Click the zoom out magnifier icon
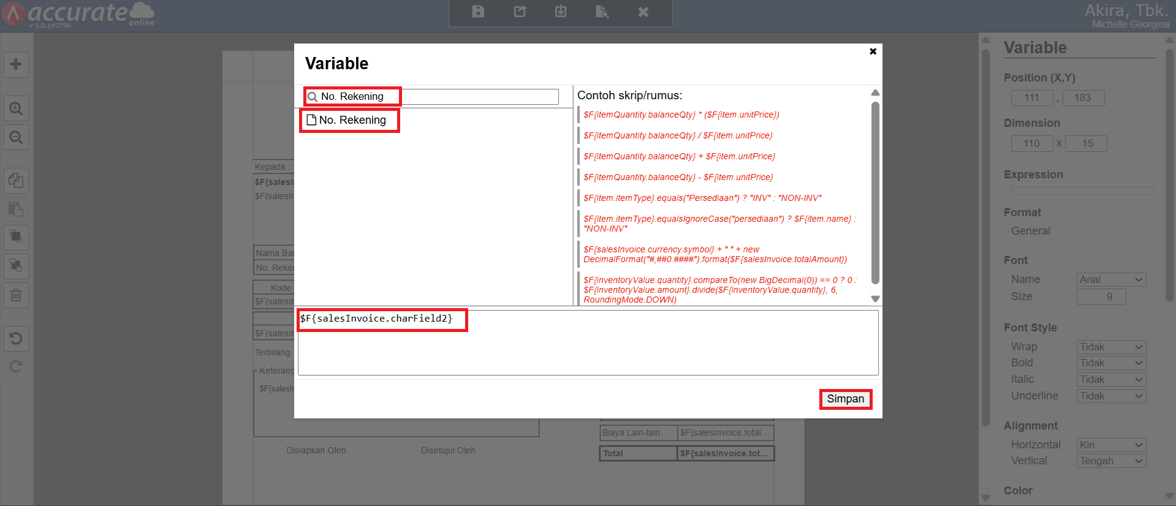The height and width of the screenshot is (506, 1176). [x=16, y=138]
